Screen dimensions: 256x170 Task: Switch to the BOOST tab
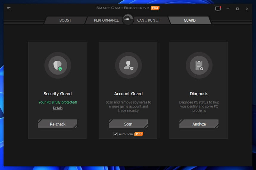pos(65,20)
